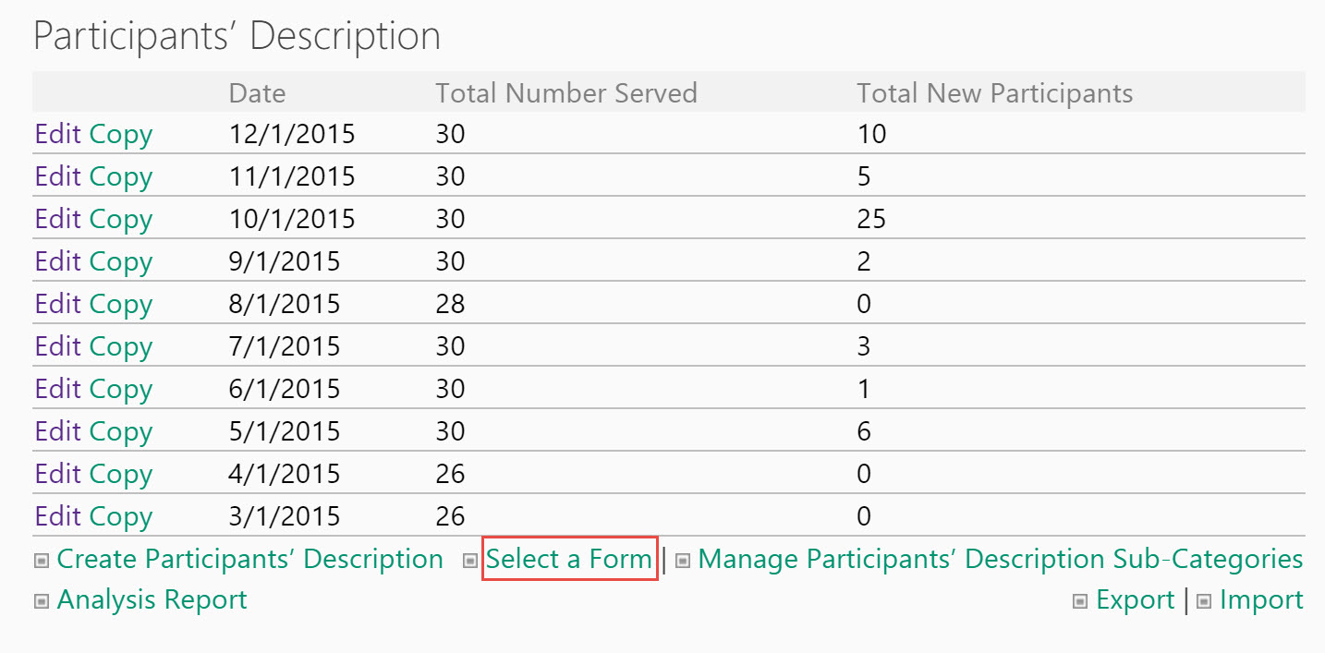
Task: Open Manage Participants' Description Sub-Categories
Action: (x=1001, y=559)
